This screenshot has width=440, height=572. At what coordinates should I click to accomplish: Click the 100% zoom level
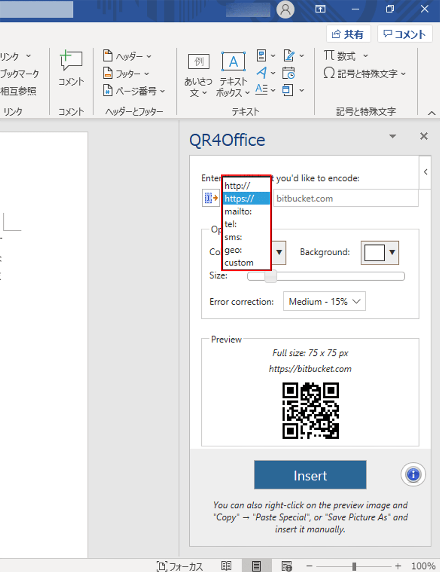[x=423, y=566]
